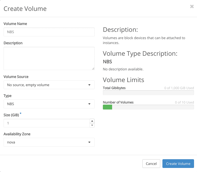Screen dimensions: 197x172
Task: Click the Size (GiB) number field
Action: 46,123
